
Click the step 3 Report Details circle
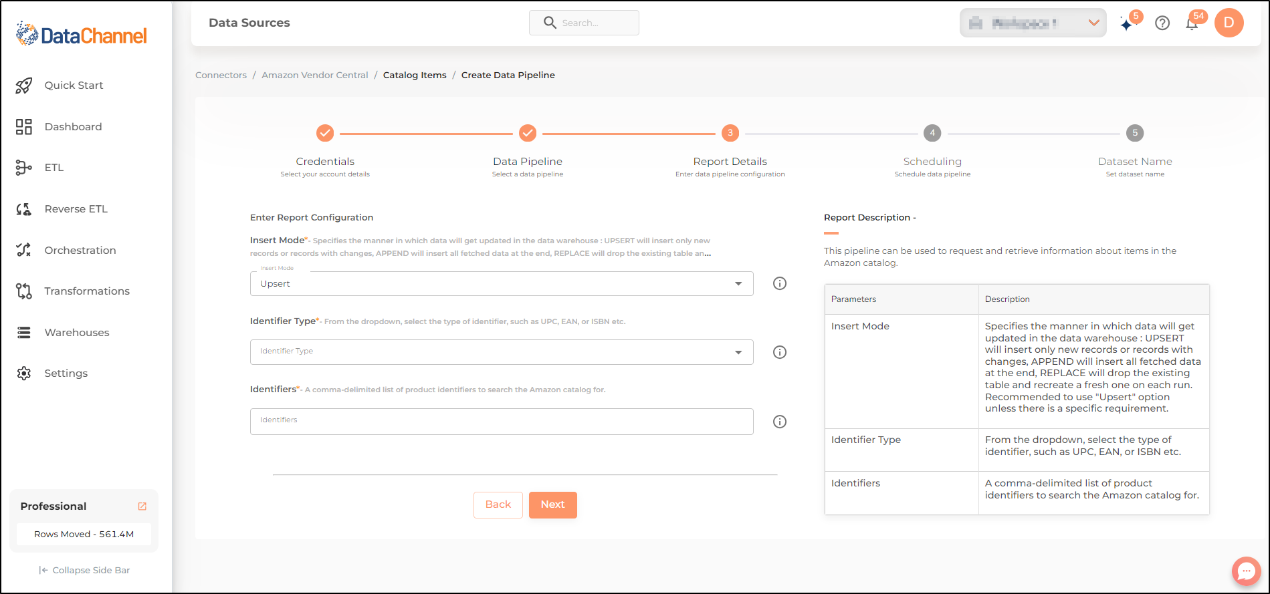pos(730,133)
